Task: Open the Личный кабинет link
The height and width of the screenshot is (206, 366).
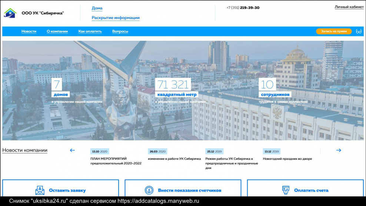Action: point(349,7)
